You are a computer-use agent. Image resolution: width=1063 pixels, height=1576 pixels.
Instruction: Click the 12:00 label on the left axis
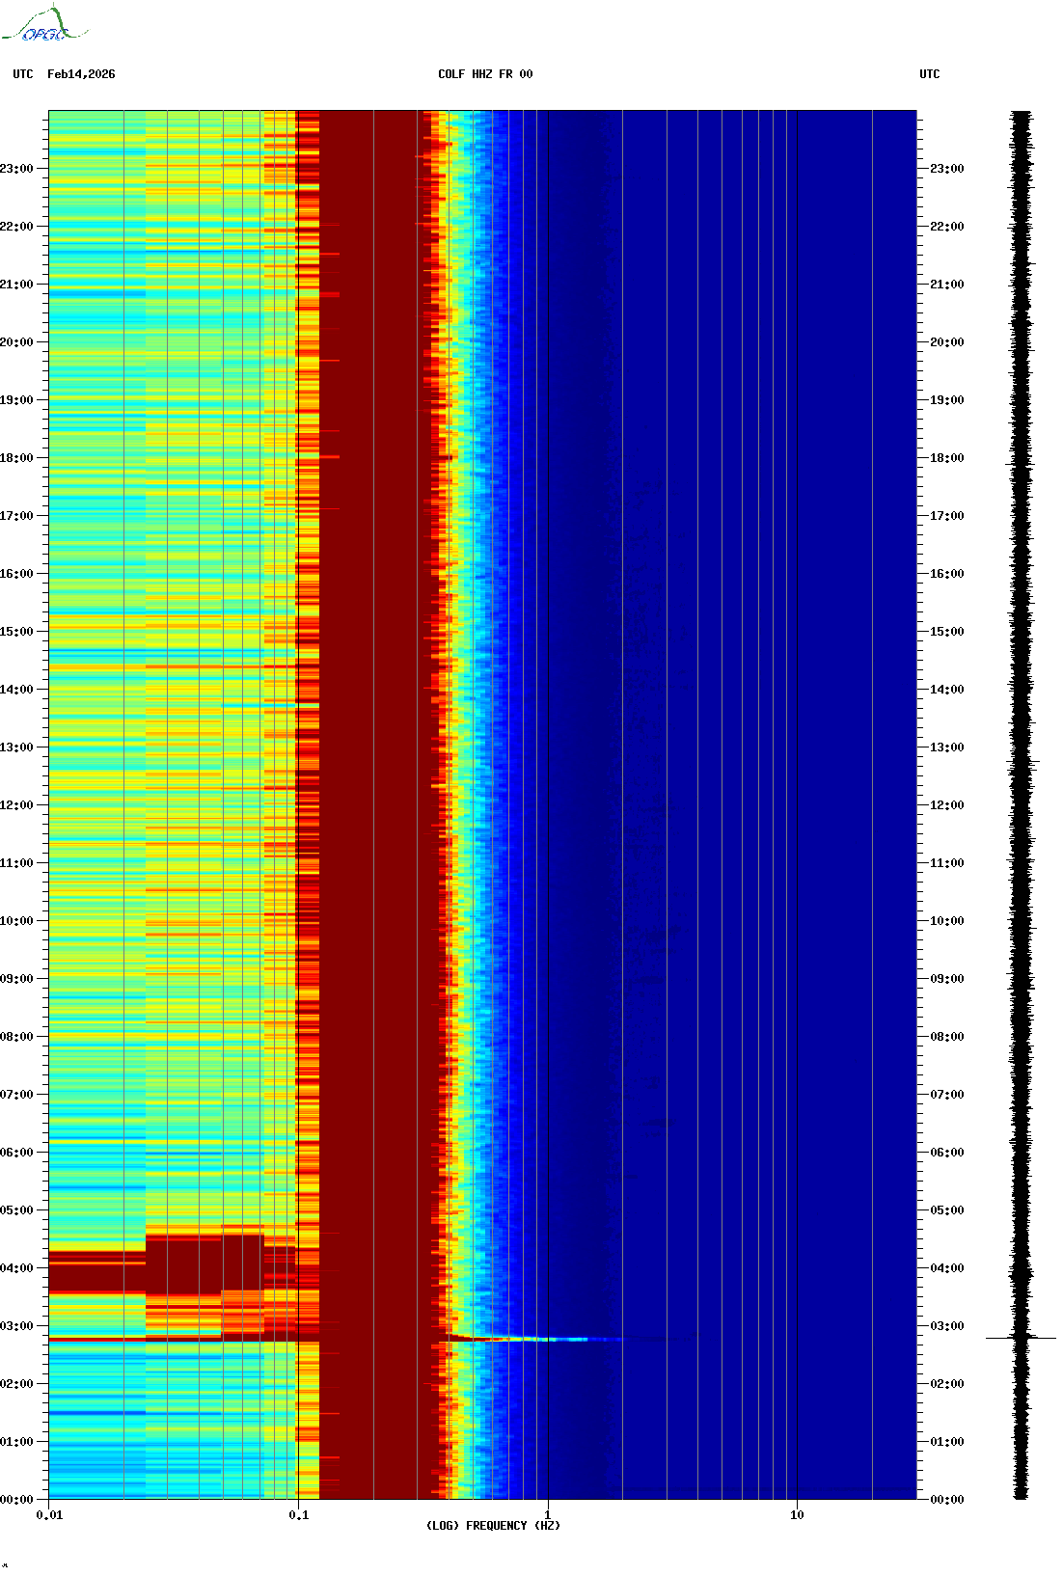coord(16,805)
